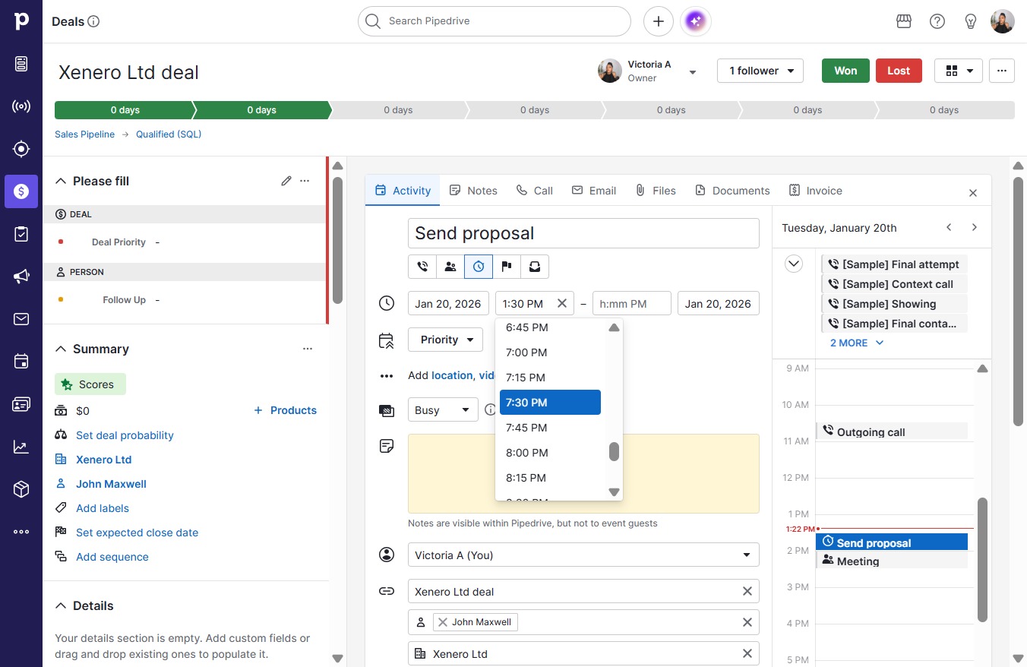Click in the Search Pipedrive field
1027x667 pixels.
click(x=495, y=21)
